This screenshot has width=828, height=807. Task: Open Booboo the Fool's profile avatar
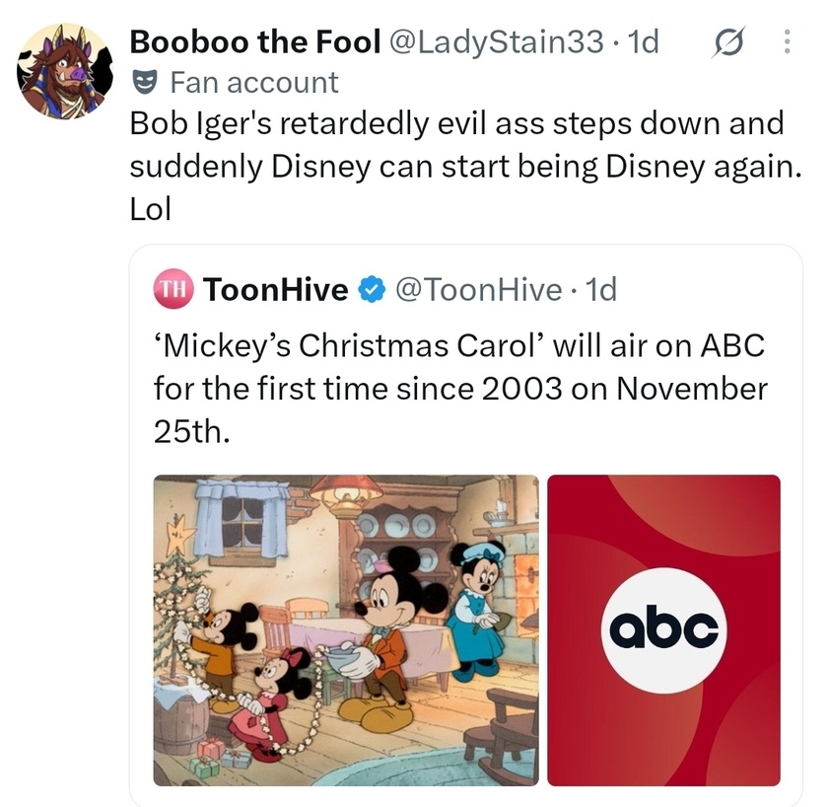pyautogui.click(x=64, y=71)
